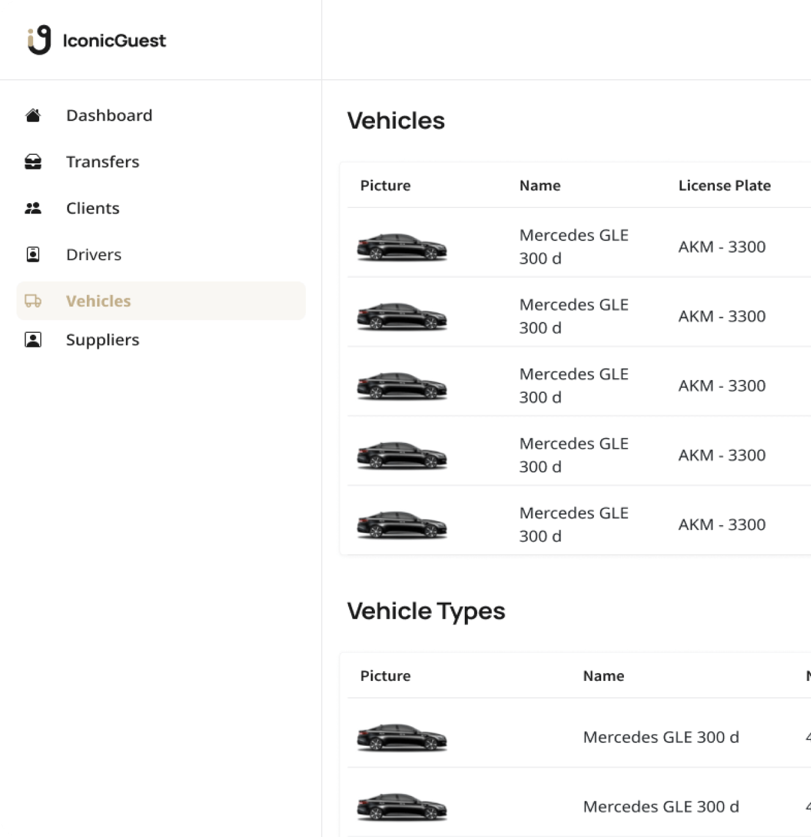The width and height of the screenshot is (811, 837).
Task: Click fifth car thumbnail in Vehicles table
Action: pyautogui.click(x=402, y=524)
